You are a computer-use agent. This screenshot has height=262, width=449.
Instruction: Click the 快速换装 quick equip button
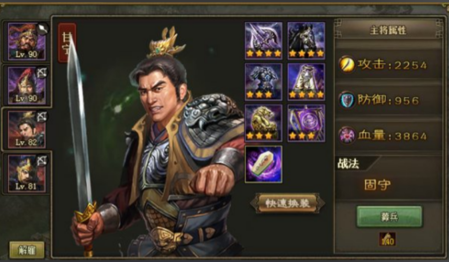tap(287, 203)
